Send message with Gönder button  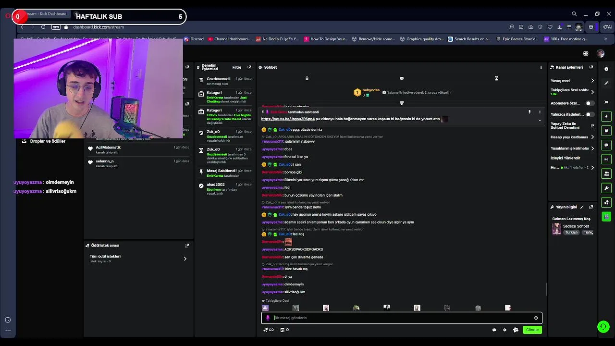coord(532,330)
